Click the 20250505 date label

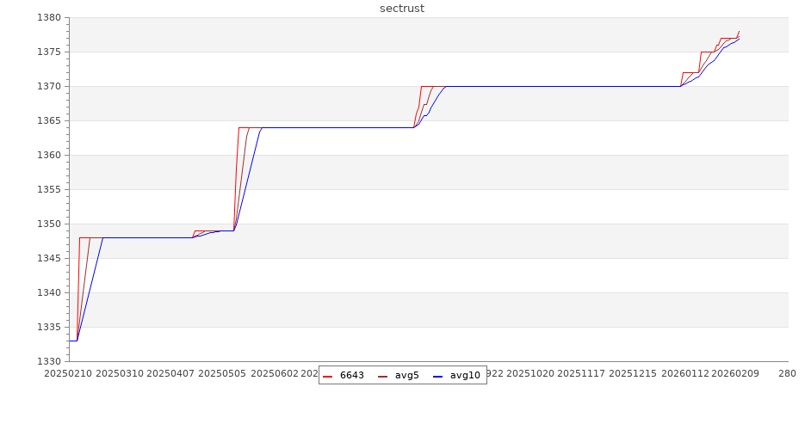pyautogui.click(x=223, y=374)
